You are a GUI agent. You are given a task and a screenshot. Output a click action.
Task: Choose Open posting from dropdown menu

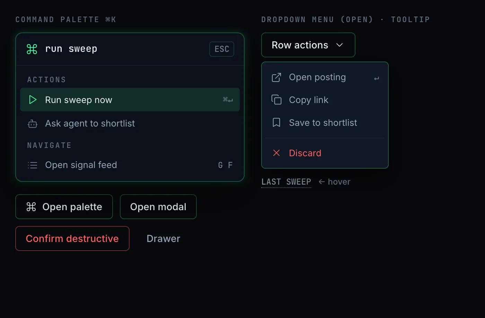[x=325, y=77]
